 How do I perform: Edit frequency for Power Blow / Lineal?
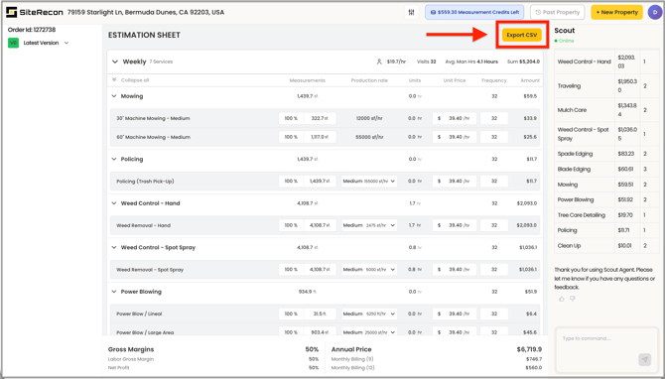tap(494, 314)
